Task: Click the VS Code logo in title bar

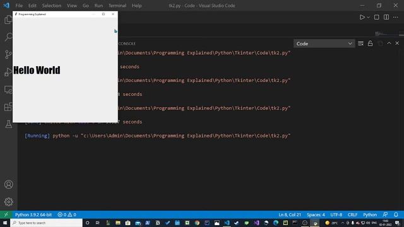Action: tap(6, 6)
